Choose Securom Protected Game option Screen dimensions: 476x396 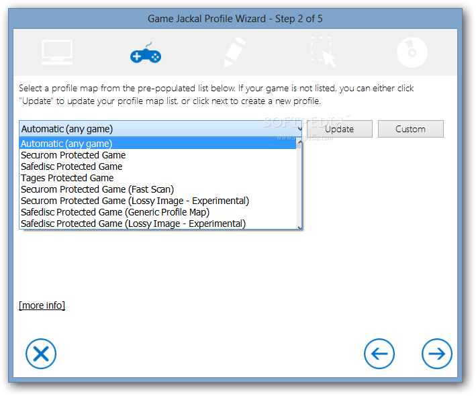coord(158,155)
